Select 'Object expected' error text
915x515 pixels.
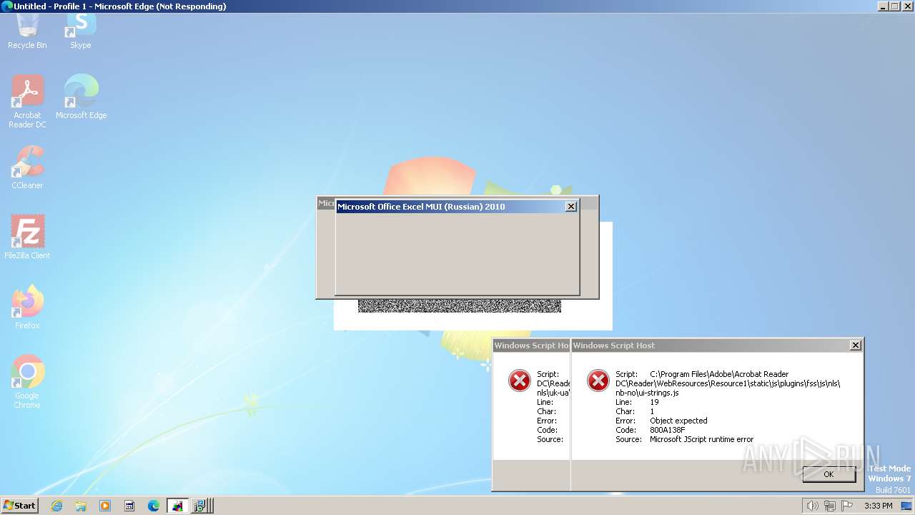678,421
